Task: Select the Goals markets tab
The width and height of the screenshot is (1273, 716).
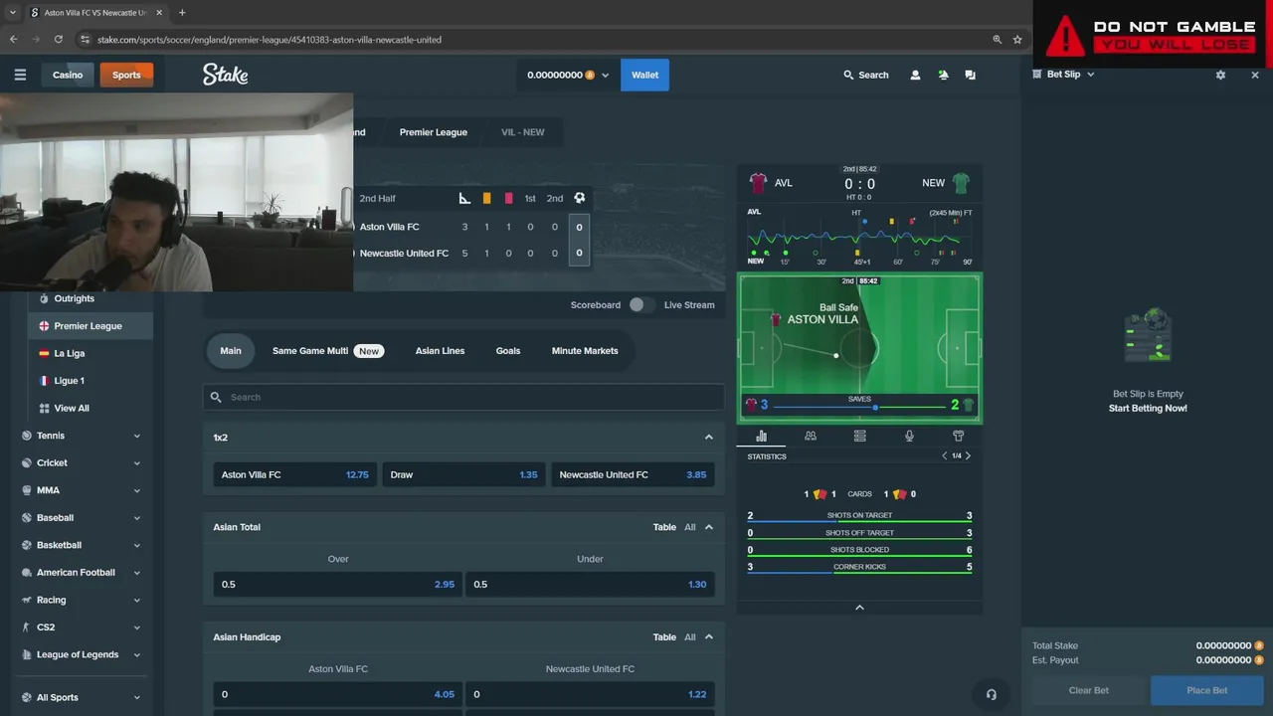Action: [x=508, y=351]
